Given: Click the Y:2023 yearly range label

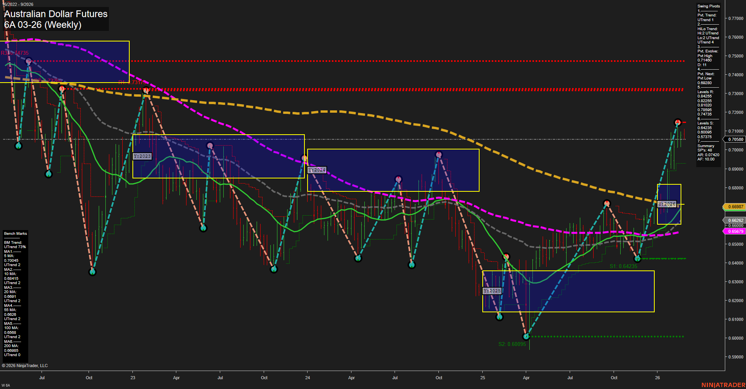Looking at the screenshot, I should pos(142,156).
